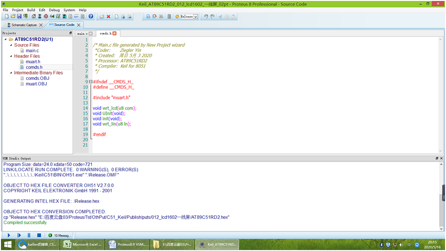
Task: Open the 10 Messages log indicator
Action: (59, 235)
